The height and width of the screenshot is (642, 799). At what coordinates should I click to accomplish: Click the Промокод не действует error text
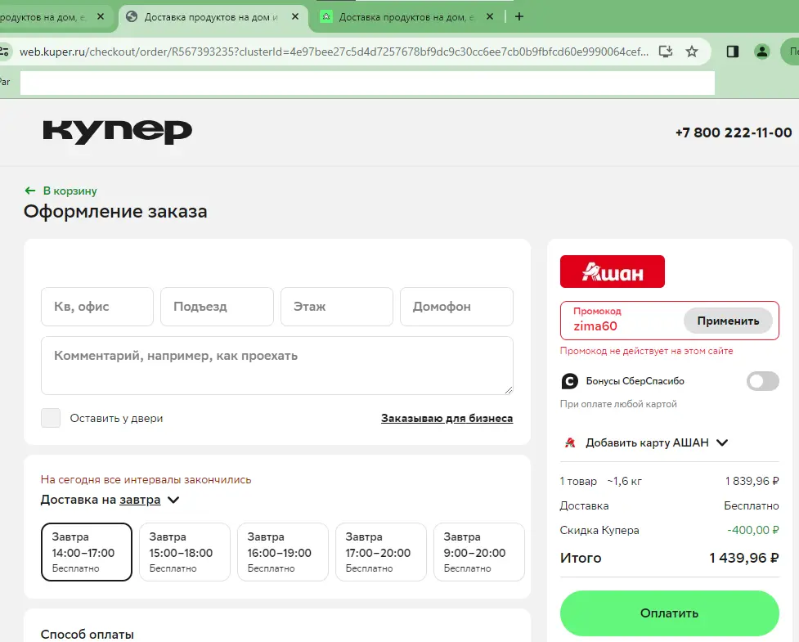[646, 351]
